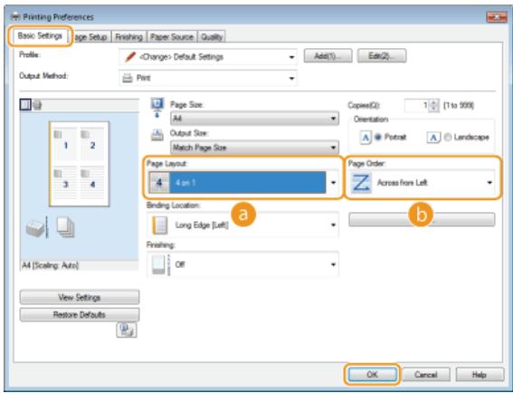The image size is (513, 393).
Task: Click the A4 [Scaling: Auto] status text
Action: [x=51, y=265]
